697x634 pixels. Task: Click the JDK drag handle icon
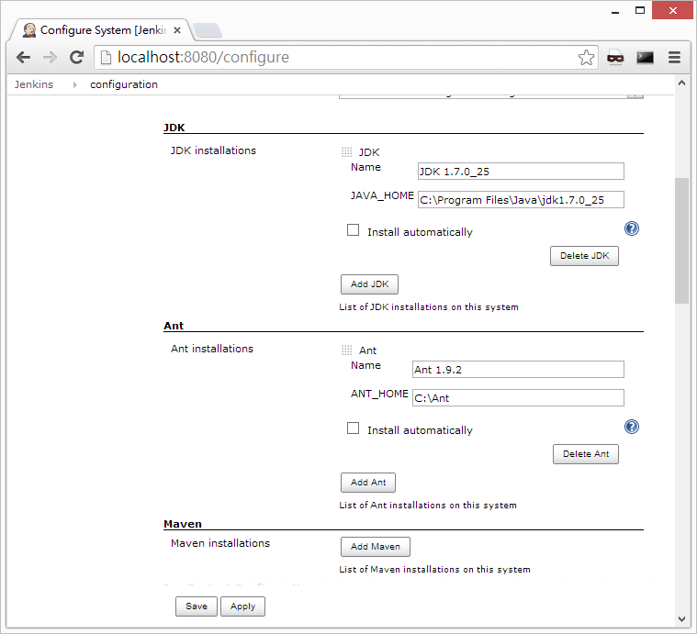346,152
